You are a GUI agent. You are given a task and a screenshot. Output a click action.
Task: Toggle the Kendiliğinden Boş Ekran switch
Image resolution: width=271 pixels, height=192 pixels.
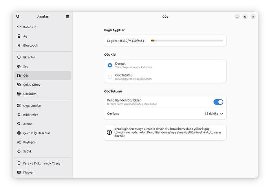pos(218,102)
